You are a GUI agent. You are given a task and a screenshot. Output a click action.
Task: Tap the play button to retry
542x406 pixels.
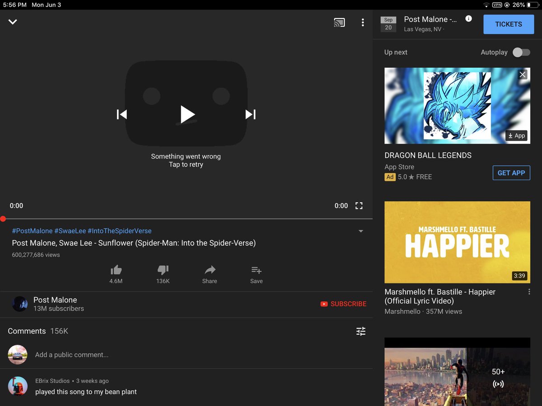[187, 115]
